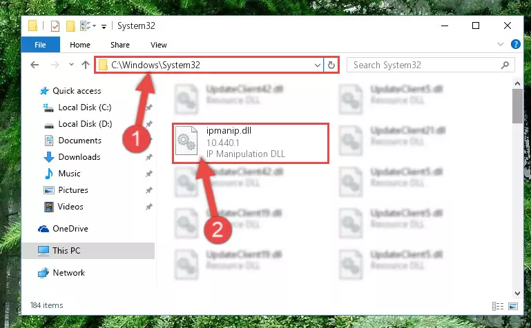
Task: Switch to the Home ribbon tab
Action: tap(80, 45)
